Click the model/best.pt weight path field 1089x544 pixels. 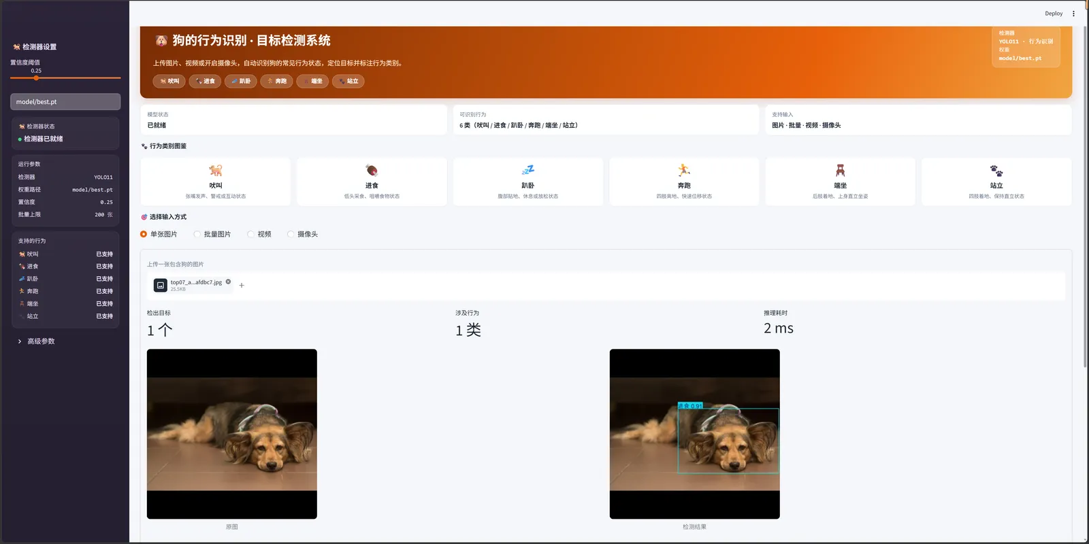(x=65, y=101)
